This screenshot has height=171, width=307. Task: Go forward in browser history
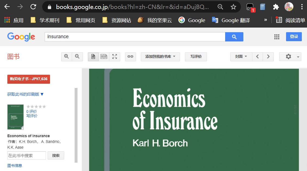pyautogui.click(x=20, y=7)
